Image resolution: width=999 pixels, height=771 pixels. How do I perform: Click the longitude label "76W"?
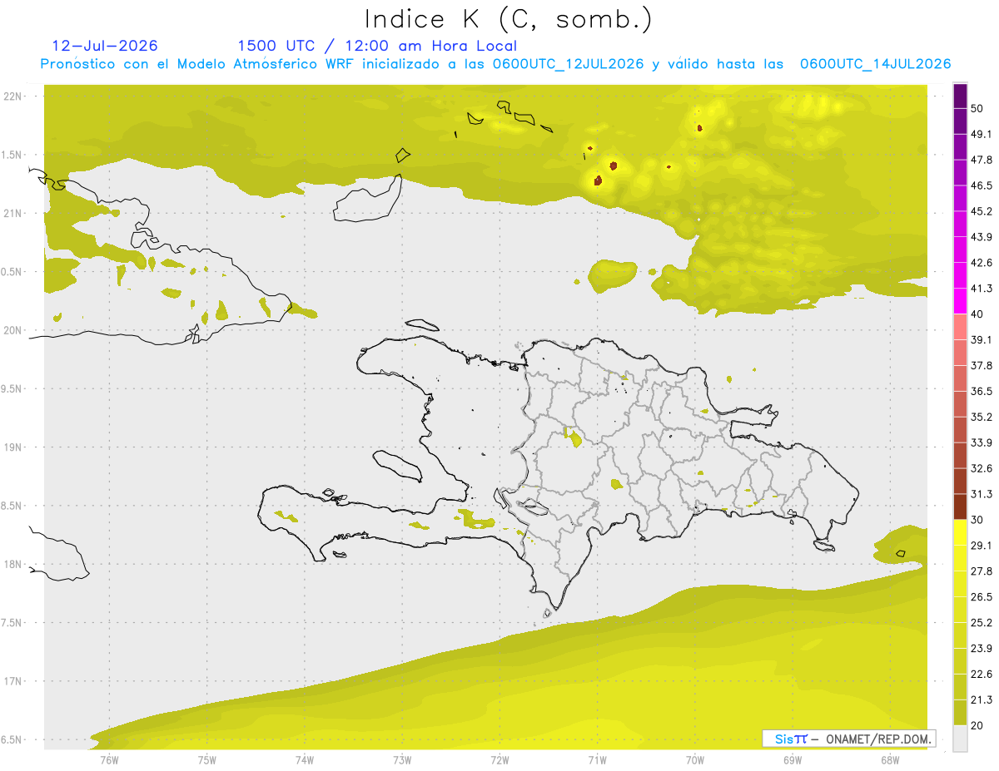pyautogui.click(x=109, y=760)
